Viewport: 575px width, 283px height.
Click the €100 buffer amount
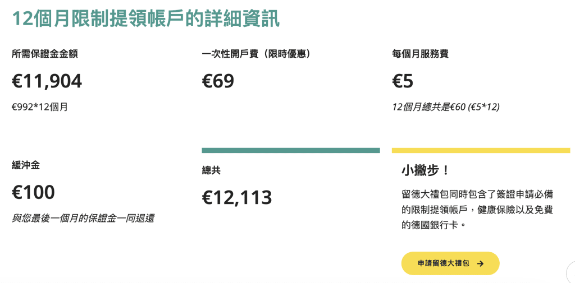click(33, 192)
